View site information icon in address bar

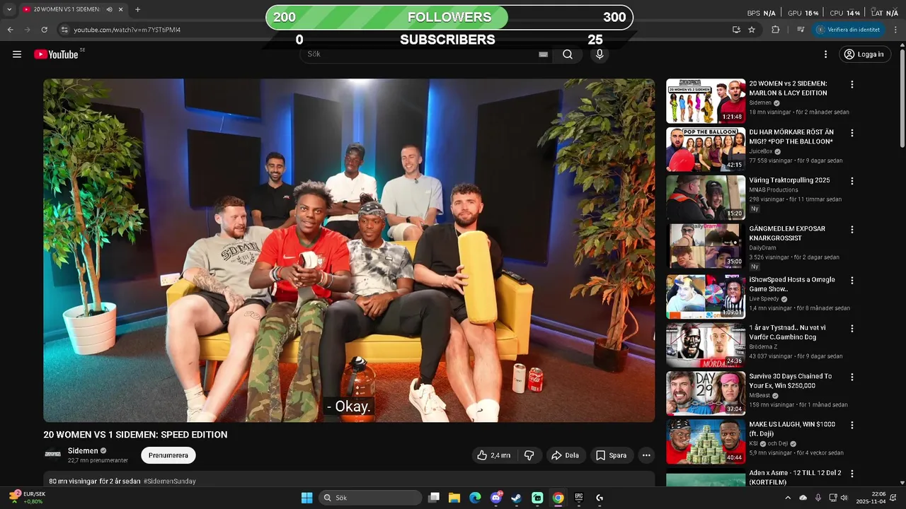64,30
